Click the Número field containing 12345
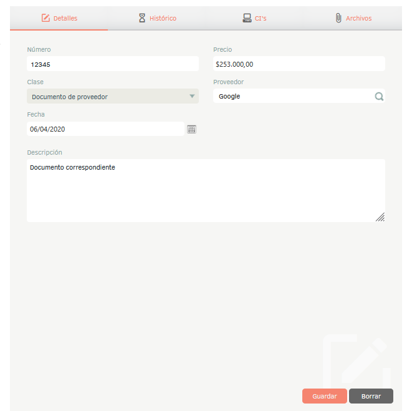This screenshot has width=407, height=411. coord(112,64)
